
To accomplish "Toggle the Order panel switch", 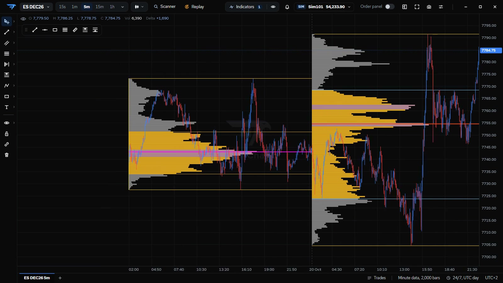I will (x=390, y=7).
